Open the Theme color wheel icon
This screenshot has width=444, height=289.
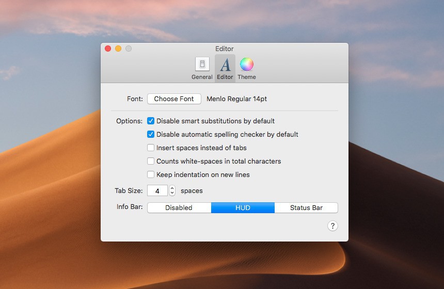[247, 65]
